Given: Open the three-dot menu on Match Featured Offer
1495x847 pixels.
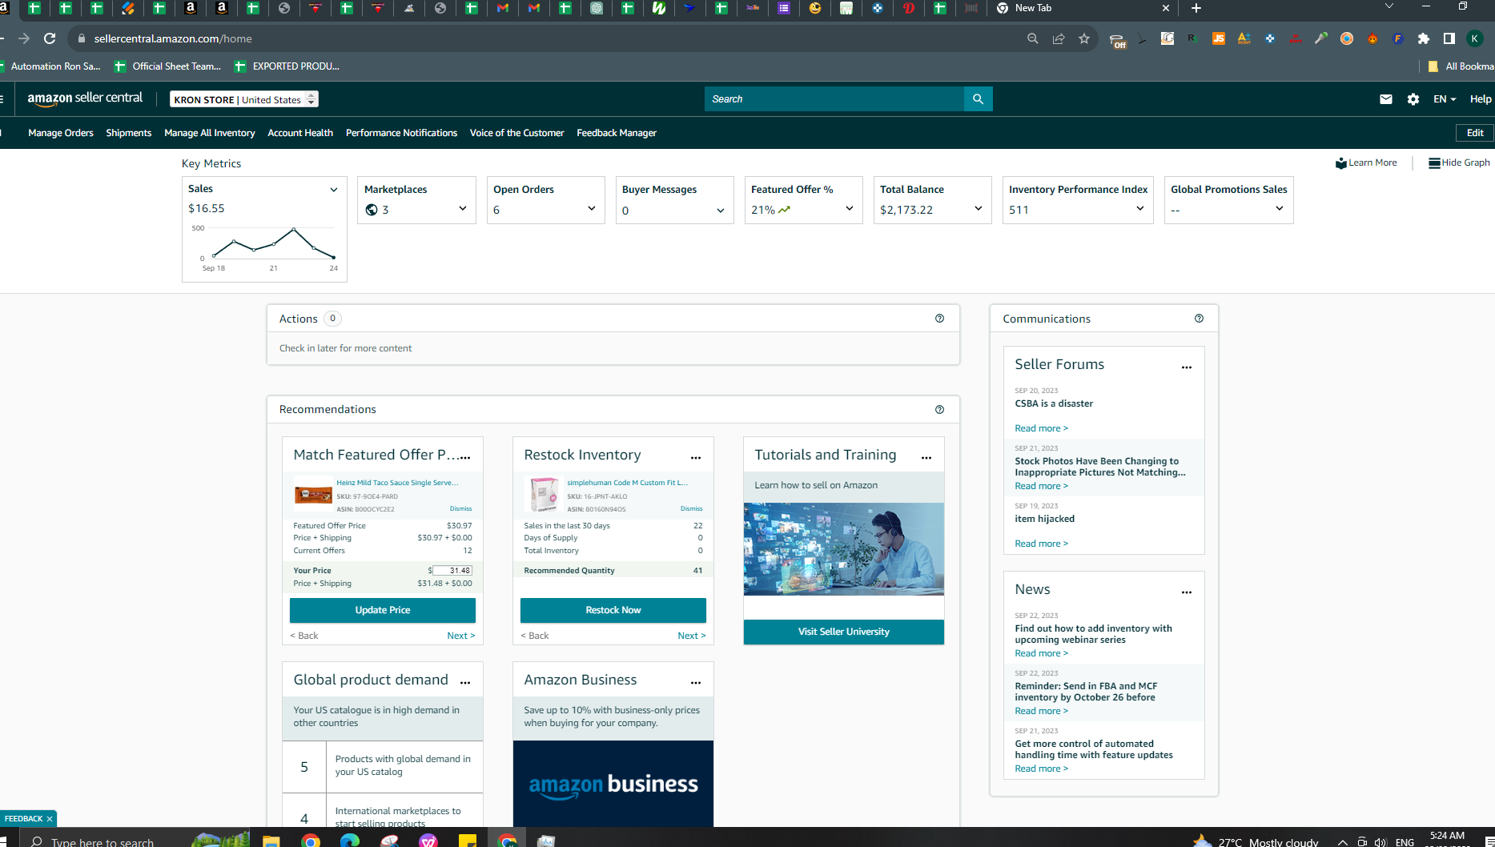Looking at the screenshot, I should pos(465,458).
